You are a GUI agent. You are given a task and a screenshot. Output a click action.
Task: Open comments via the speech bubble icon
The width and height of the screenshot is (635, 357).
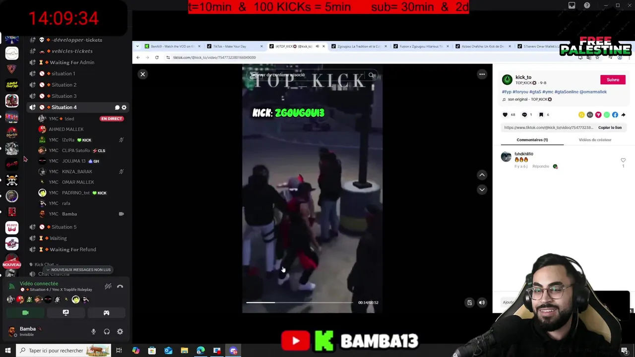524,115
